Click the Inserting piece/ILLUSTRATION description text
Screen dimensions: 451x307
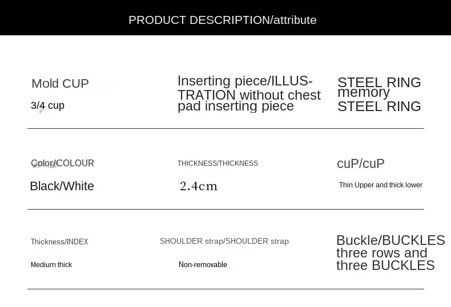[x=249, y=93]
